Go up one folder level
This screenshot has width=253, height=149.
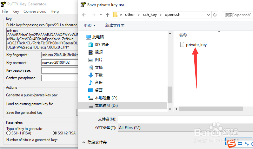click(108, 15)
